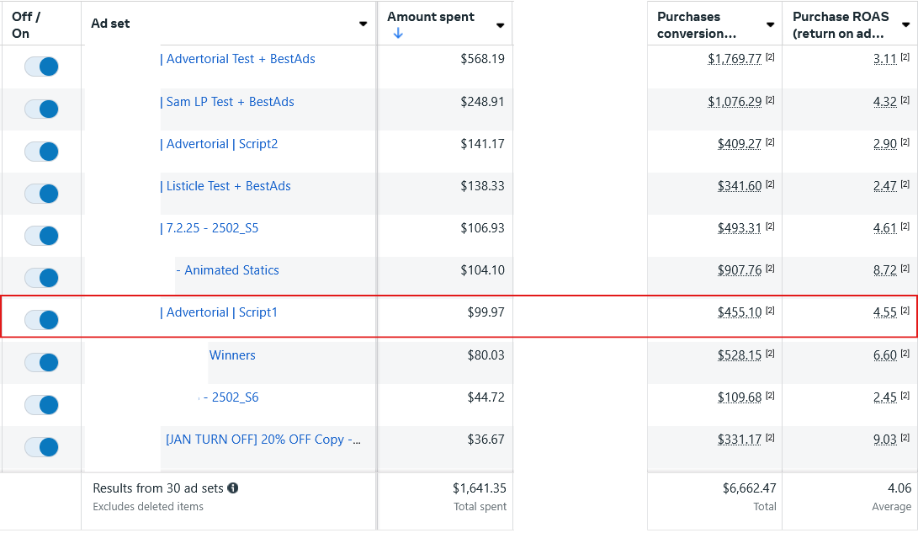This screenshot has height=533, width=918.
Task: Click the info icon beside Results from 30 ad sets
Action: tap(233, 488)
